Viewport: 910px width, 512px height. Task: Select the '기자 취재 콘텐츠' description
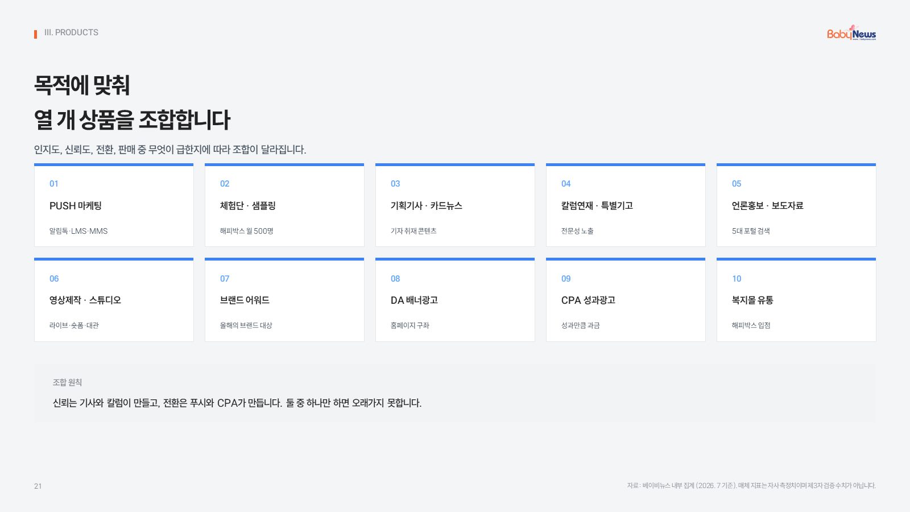(x=413, y=231)
